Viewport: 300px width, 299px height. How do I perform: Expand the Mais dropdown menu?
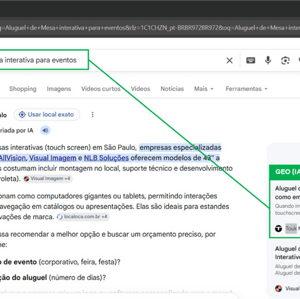coord(204,89)
